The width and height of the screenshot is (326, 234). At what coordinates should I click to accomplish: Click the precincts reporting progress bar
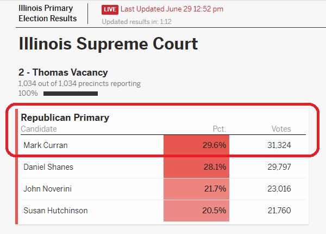(x=71, y=94)
